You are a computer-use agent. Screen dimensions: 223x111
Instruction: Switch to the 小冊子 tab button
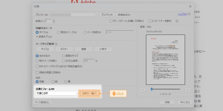coord(103,49)
